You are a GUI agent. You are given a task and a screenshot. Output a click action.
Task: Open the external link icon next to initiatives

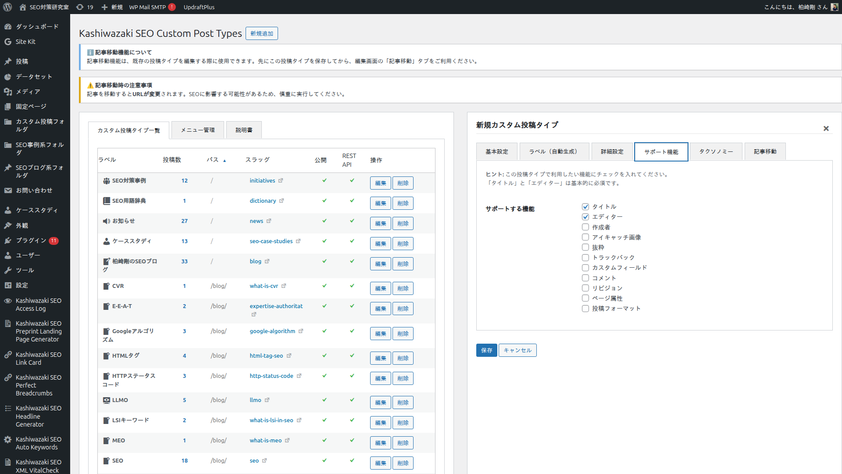click(281, 180)
